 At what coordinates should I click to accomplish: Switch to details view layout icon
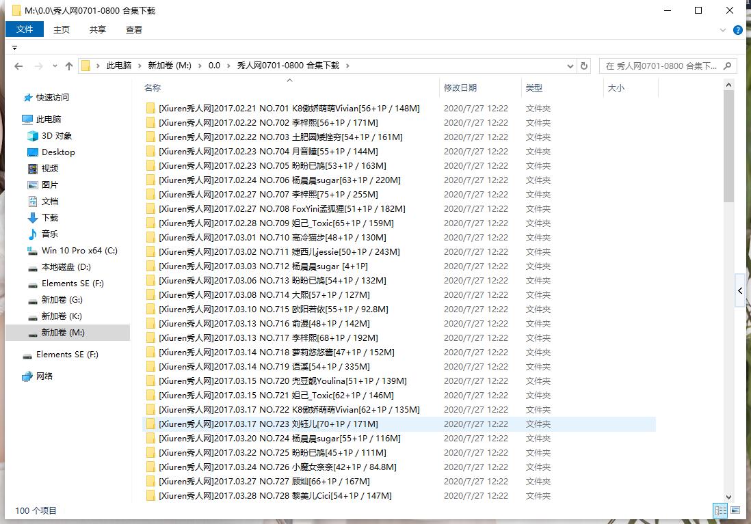pos(720,510)
